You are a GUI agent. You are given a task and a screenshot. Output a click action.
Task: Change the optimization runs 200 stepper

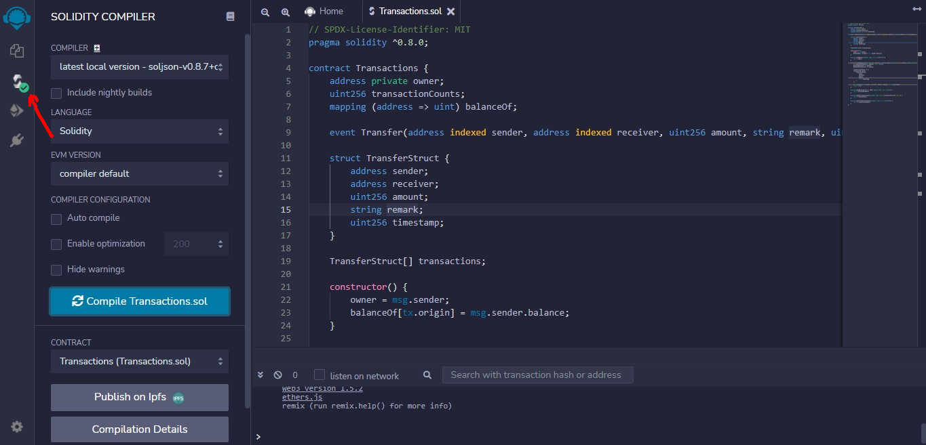pyautogui.click(x=196, y=244)
